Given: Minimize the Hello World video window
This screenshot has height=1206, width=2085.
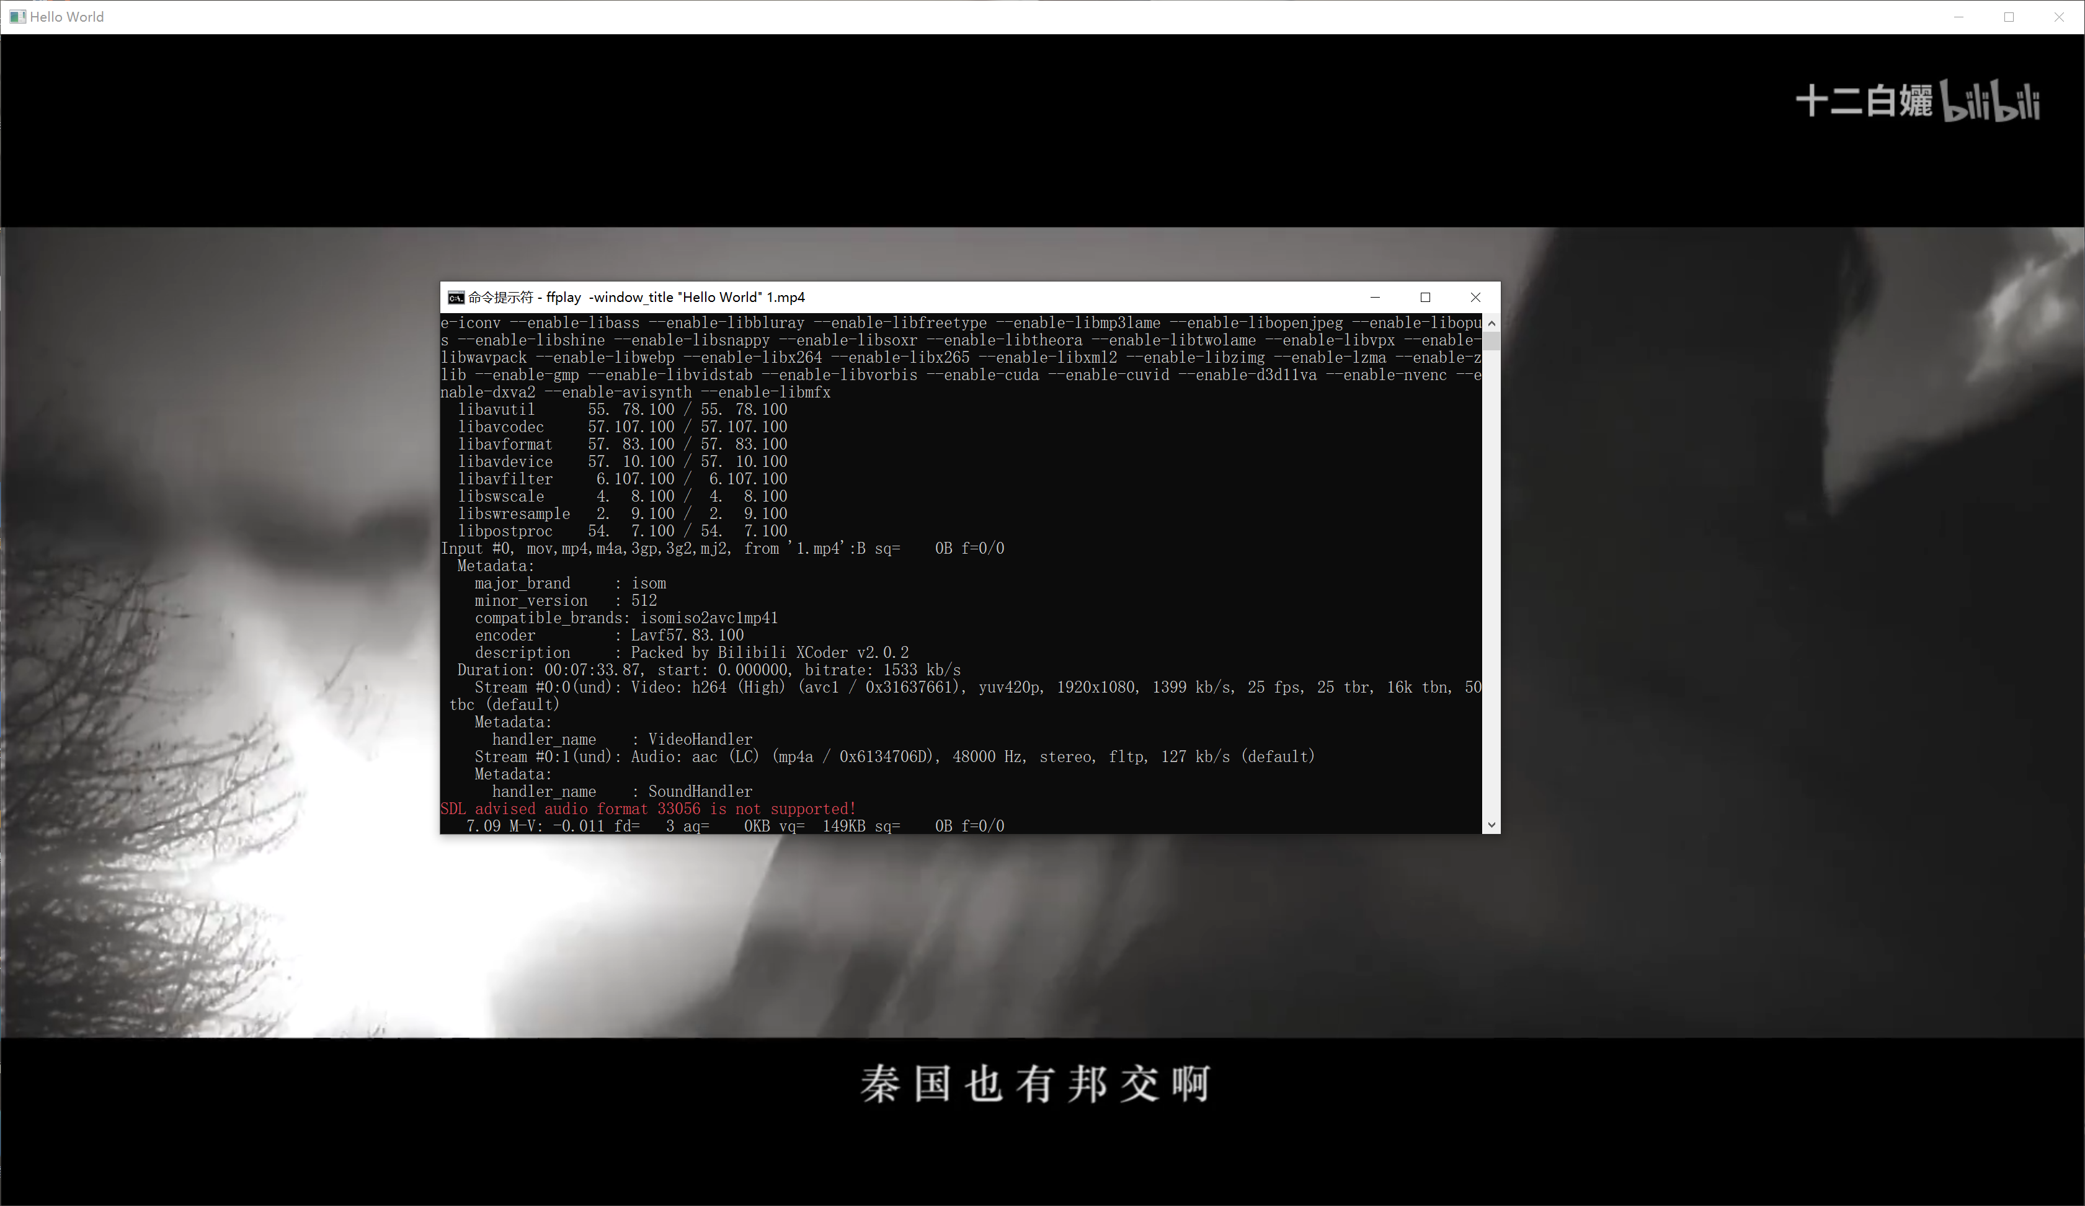Looking at the screenshot, I should 1958,17.
